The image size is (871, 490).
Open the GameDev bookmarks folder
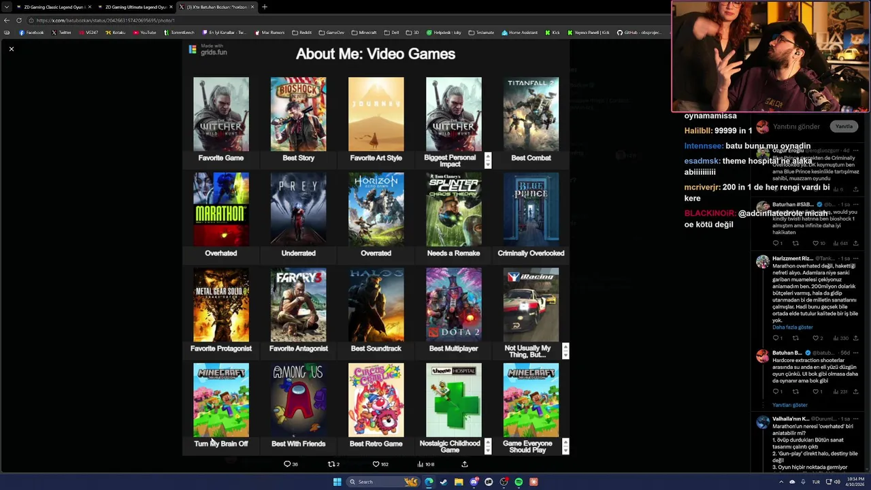click(x=331, y=33)
